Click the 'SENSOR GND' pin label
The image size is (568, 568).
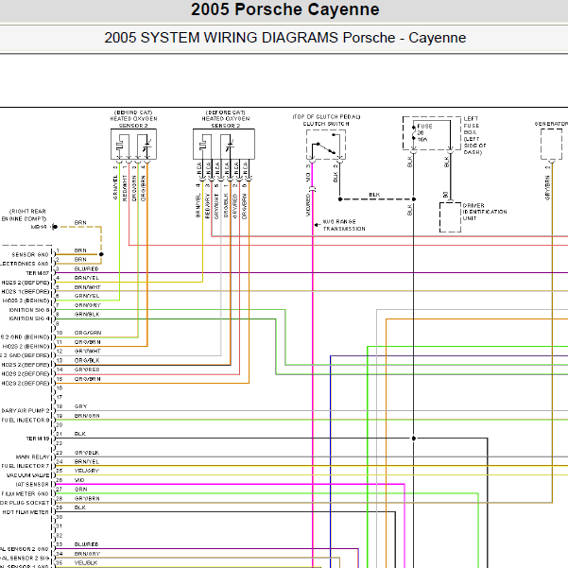30,254
